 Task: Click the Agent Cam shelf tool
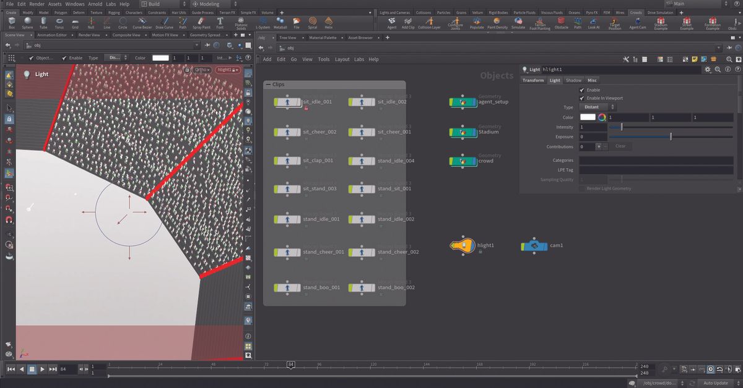638,23
